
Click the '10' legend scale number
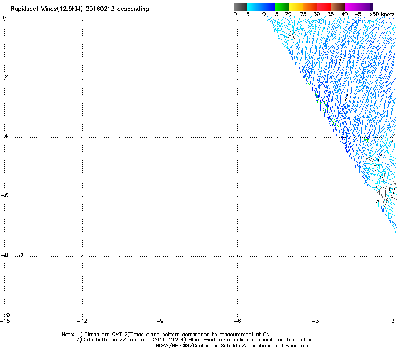262,14
